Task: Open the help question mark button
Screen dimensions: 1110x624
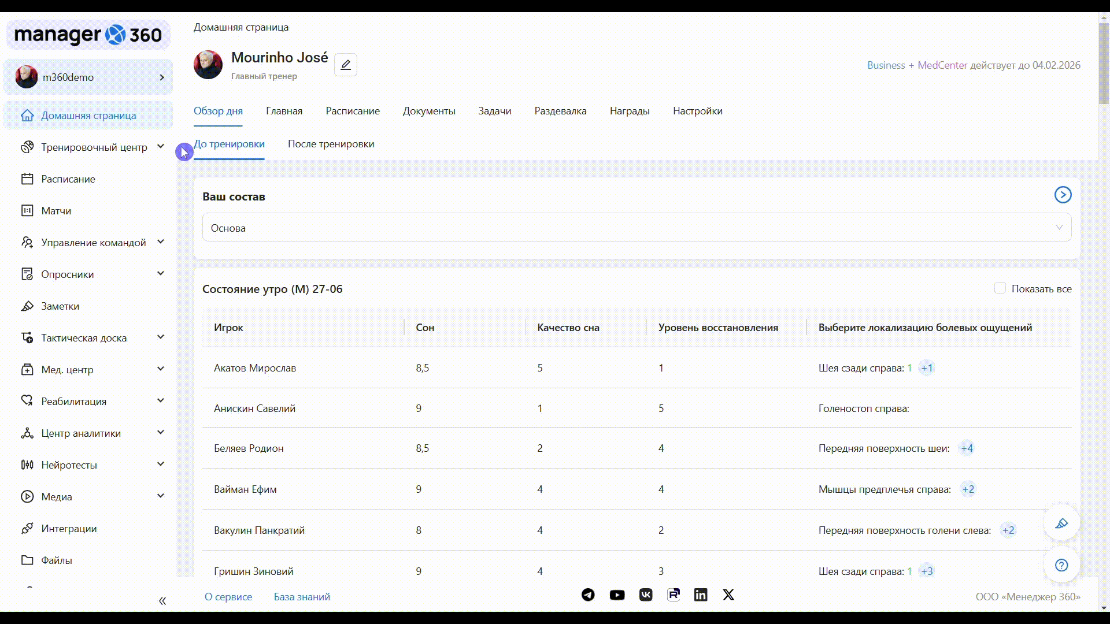Action: click(x=1061, y=565)
